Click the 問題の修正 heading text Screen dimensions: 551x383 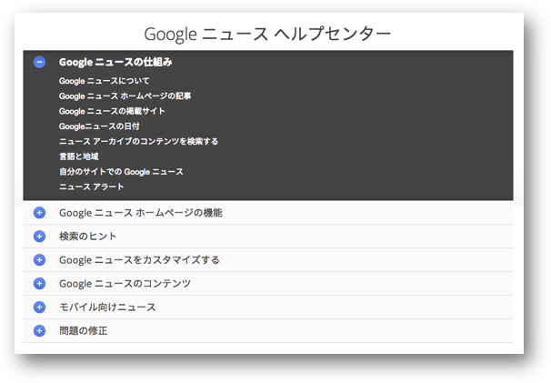coord(83,330)
